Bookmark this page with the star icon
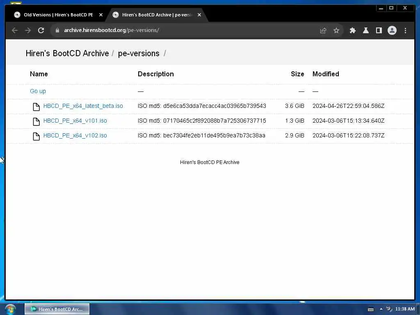 (336, 30)
